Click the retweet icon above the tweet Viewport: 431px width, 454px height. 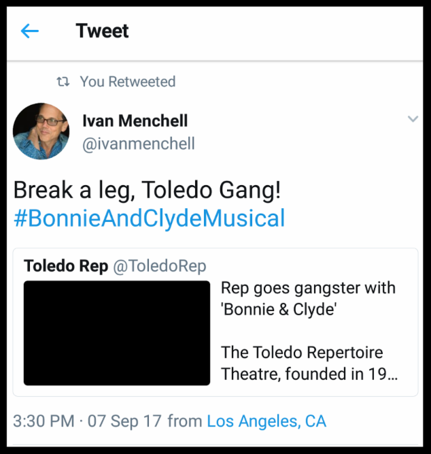63,82
